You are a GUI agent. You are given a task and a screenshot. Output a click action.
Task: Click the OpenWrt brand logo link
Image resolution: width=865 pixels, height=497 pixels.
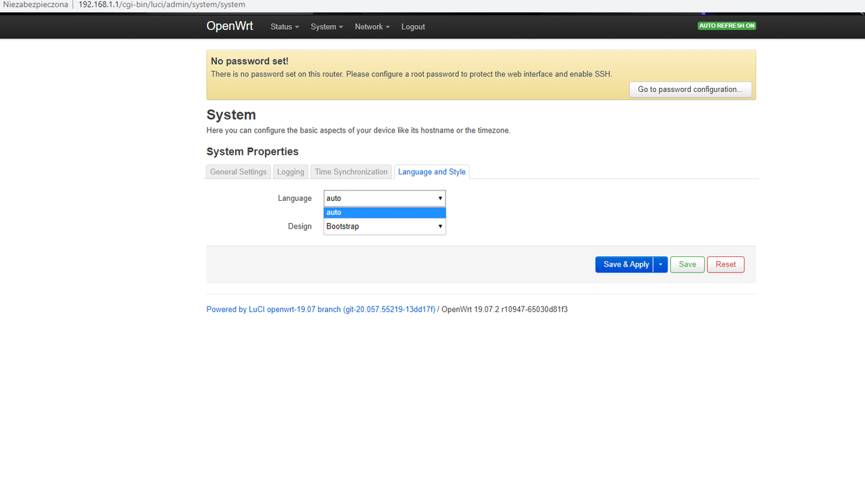(230, 26)
